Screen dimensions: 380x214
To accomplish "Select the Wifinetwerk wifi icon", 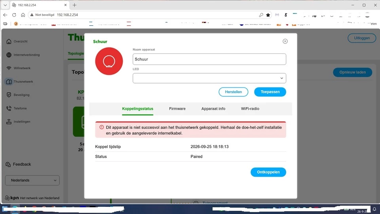I will coord(9,68).
